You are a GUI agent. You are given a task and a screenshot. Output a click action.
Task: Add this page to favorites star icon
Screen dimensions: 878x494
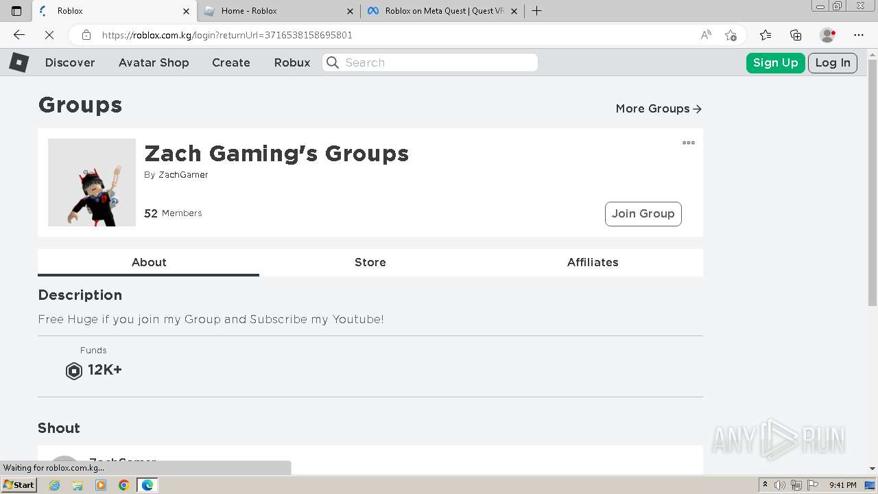(x=731, y=35)
